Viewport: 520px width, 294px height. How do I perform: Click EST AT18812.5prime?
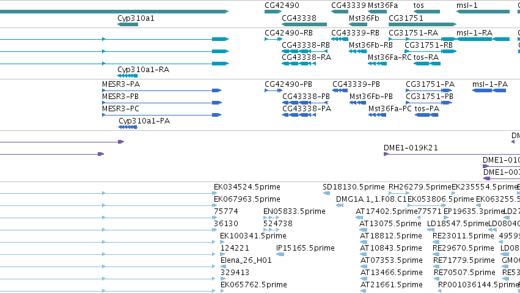point(391,237)
